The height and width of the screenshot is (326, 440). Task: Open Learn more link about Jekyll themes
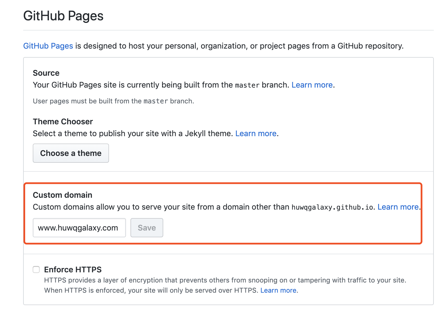coord(256,133)
